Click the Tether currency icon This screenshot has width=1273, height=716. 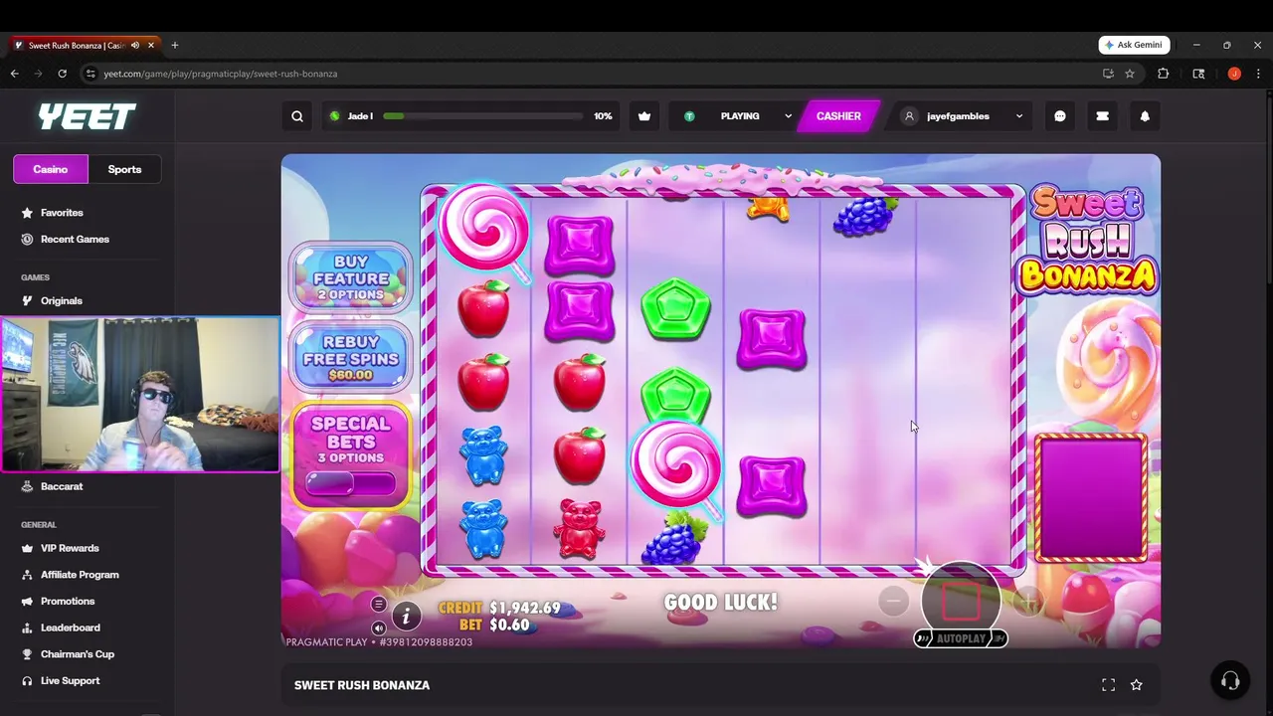(x=689, y=116)
